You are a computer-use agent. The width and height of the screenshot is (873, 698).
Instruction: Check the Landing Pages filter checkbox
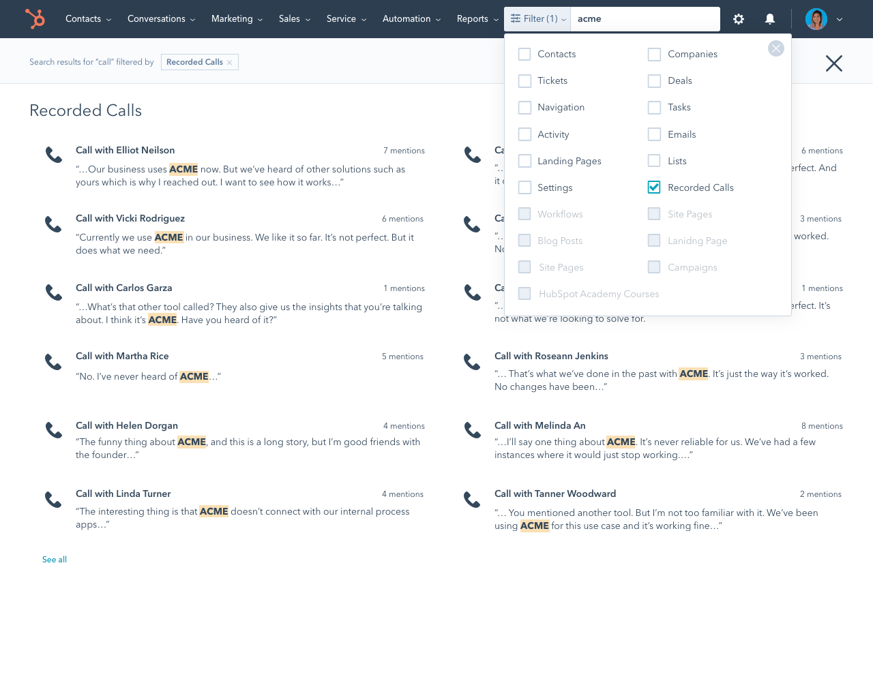(x=524, y=161)
